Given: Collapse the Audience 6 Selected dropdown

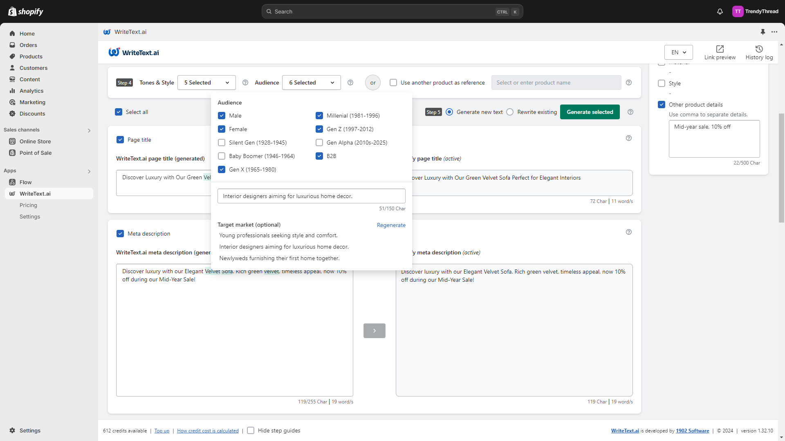Looking at the screenshot, I should (x=312, y=82).
